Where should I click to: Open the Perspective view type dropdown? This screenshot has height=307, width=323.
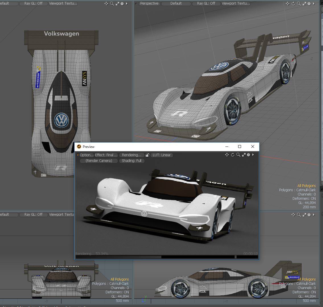149,3
